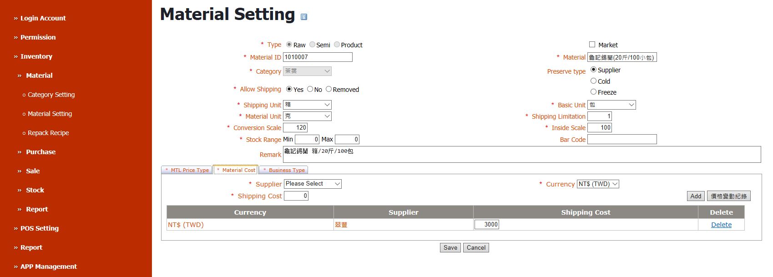773x277 pixels.
Task: Click the Stock Range Max field
Action: [x=347, y=139]
